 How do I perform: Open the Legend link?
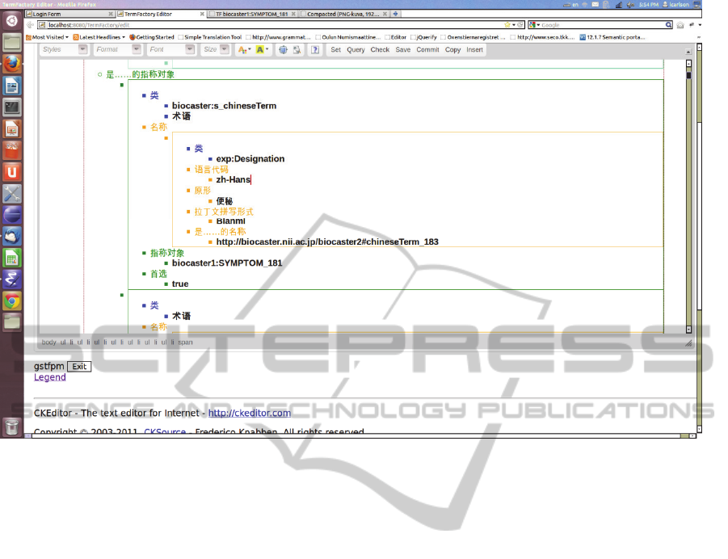coord(49,377)
